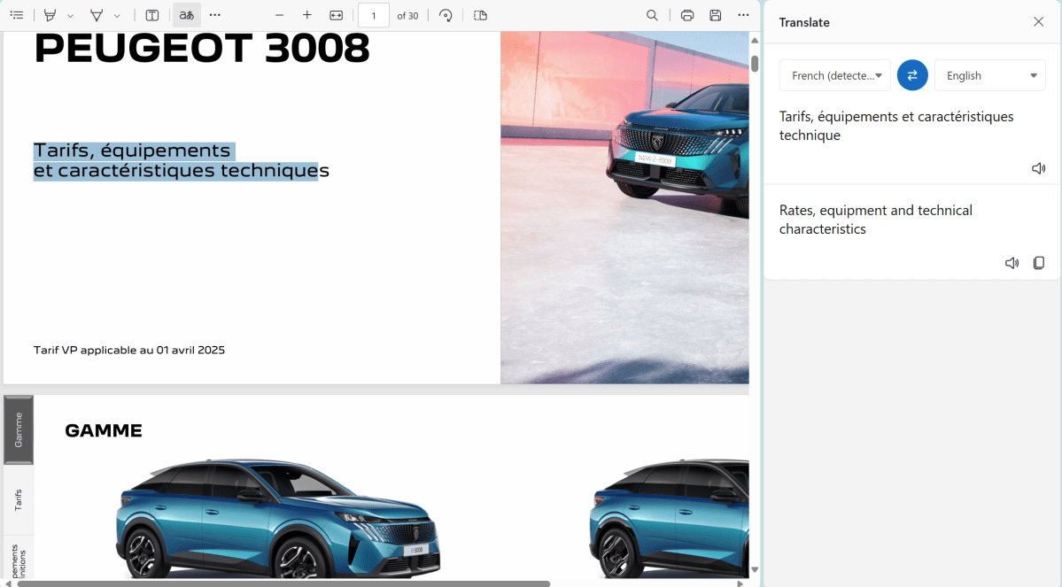1062x587 pixels.
Task: Click the scroll right arrow
Action: 740,583
